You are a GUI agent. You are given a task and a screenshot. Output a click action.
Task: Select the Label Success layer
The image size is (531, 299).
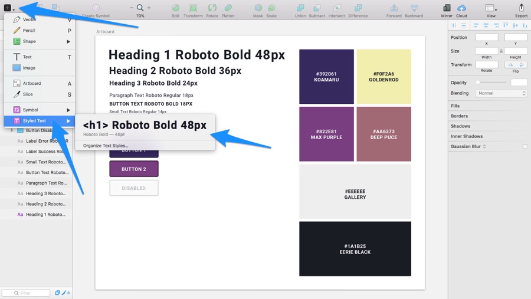(36, 152)
